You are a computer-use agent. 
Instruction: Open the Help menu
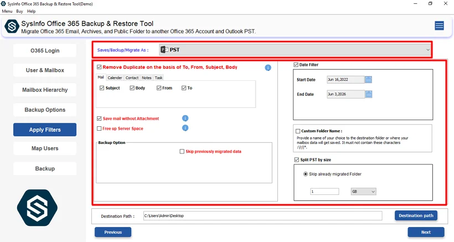31,11
